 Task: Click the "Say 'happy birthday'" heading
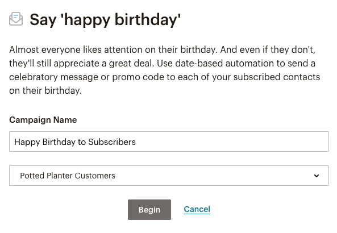click(x=105, y=20)
